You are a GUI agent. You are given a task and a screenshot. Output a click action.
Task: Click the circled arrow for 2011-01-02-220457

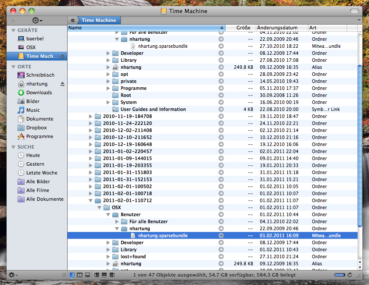221,151
